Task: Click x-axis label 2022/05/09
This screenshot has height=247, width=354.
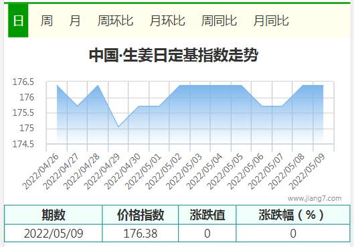Action: pos(308,171)
